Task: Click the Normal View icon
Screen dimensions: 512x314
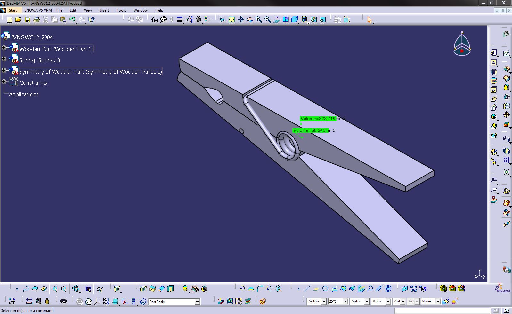Action: click(276, 20)
